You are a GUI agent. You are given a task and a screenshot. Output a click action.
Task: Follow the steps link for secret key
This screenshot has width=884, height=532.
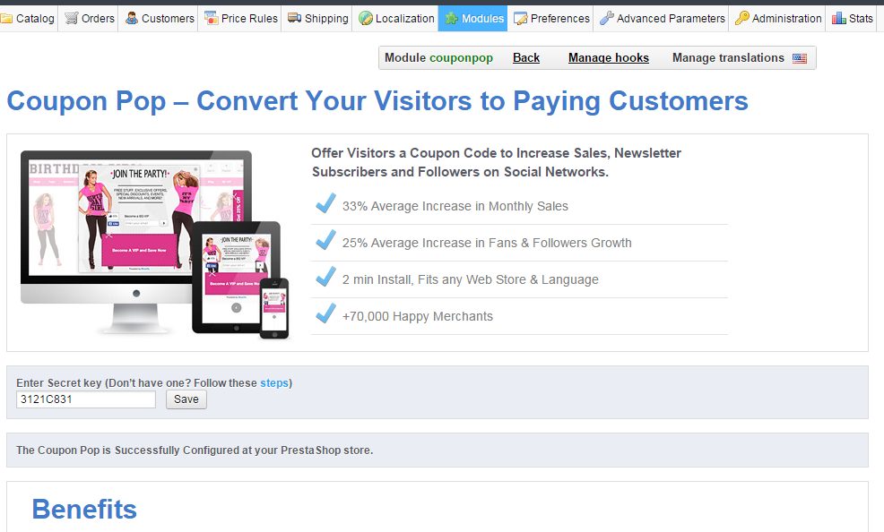coord(274,383)
